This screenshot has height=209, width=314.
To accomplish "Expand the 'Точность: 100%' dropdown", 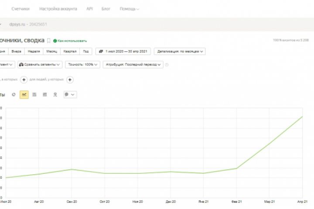I will coord(82,64).
